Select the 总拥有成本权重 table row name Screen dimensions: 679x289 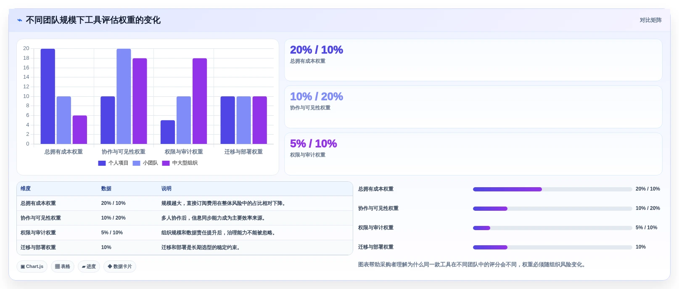[38, 204]
